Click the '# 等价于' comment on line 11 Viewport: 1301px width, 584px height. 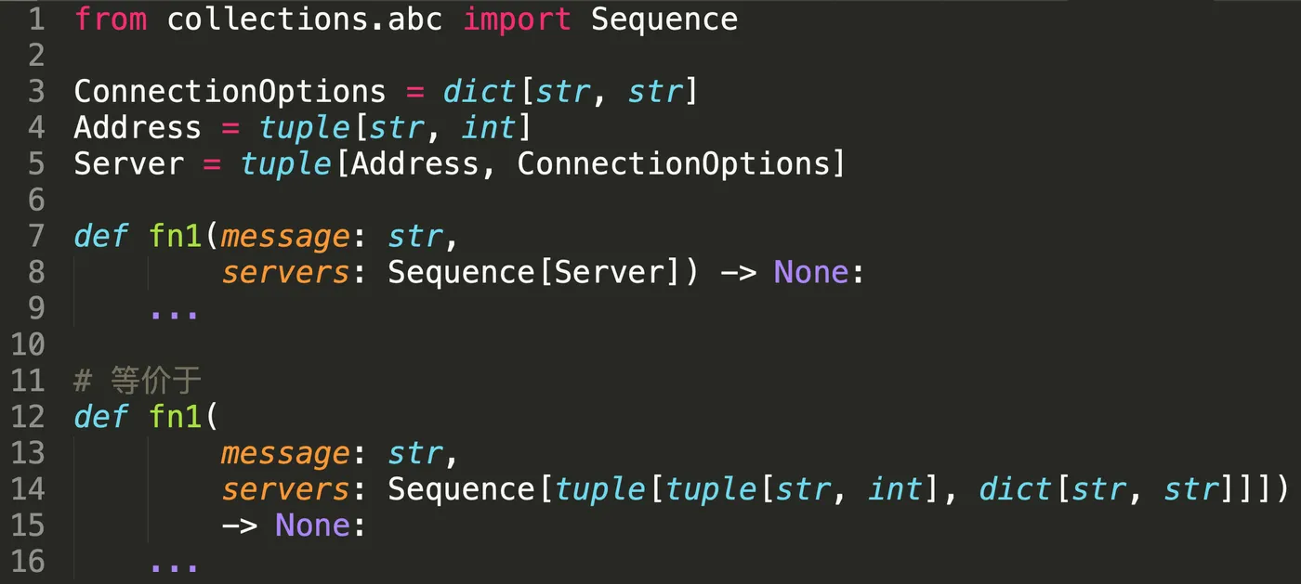(x=138, y=381)
